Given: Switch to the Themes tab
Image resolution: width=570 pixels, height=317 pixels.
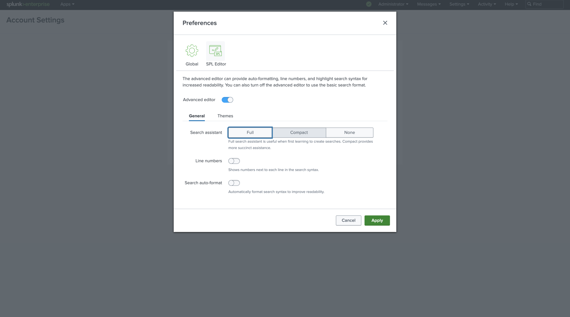Looking at the screenshot, I should click(225, 116).
